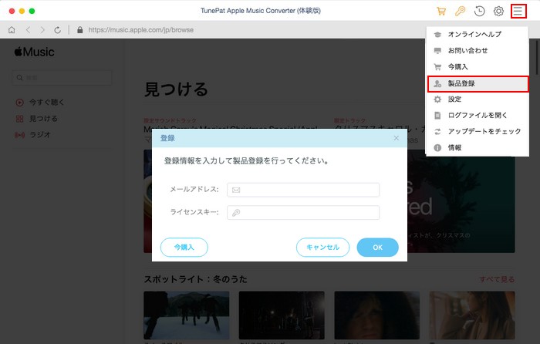
Task: Choose 今購入 in the dropdown menu
Action: point(478,67)
